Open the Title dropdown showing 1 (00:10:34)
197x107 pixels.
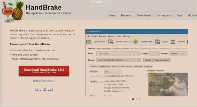tap(118, 53)
